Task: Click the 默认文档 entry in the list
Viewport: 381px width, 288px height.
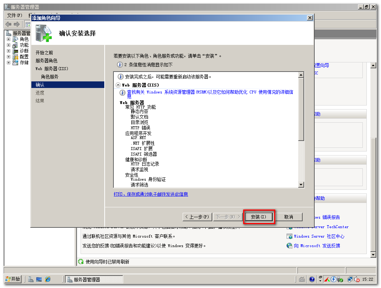Action: 139,117
